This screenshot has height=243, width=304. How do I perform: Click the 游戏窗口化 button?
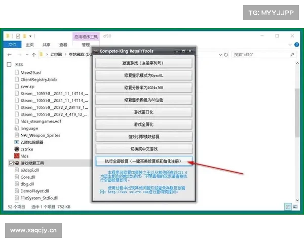click(144, 112)
